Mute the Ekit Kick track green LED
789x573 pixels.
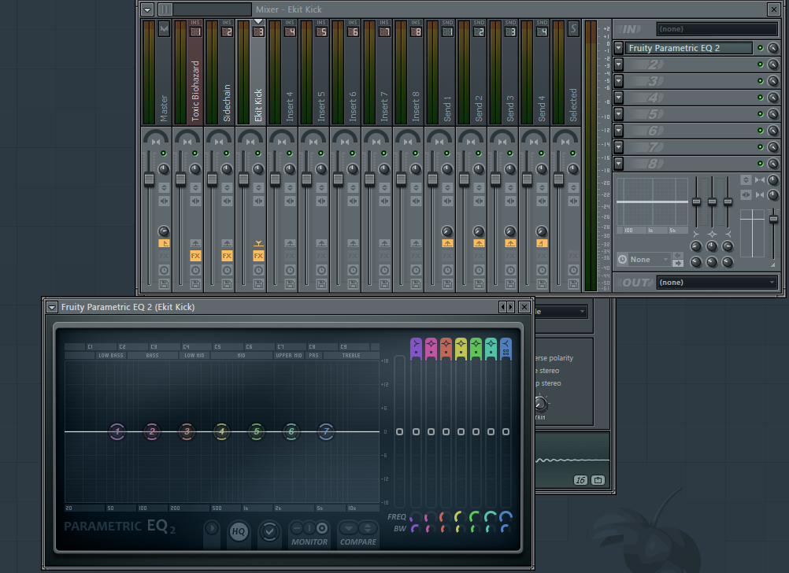point(258,153)
